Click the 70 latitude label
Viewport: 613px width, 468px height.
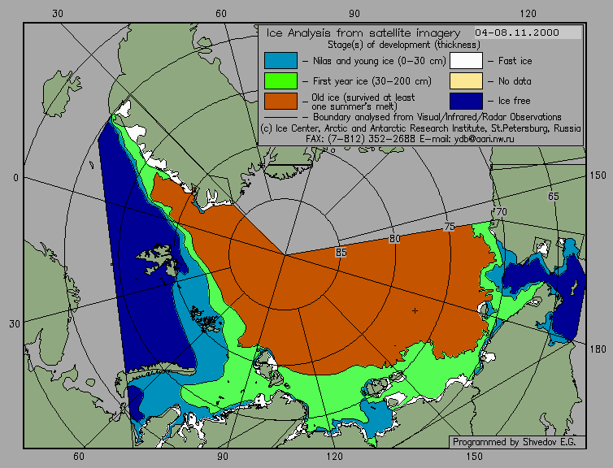click(x=501, y=212)
